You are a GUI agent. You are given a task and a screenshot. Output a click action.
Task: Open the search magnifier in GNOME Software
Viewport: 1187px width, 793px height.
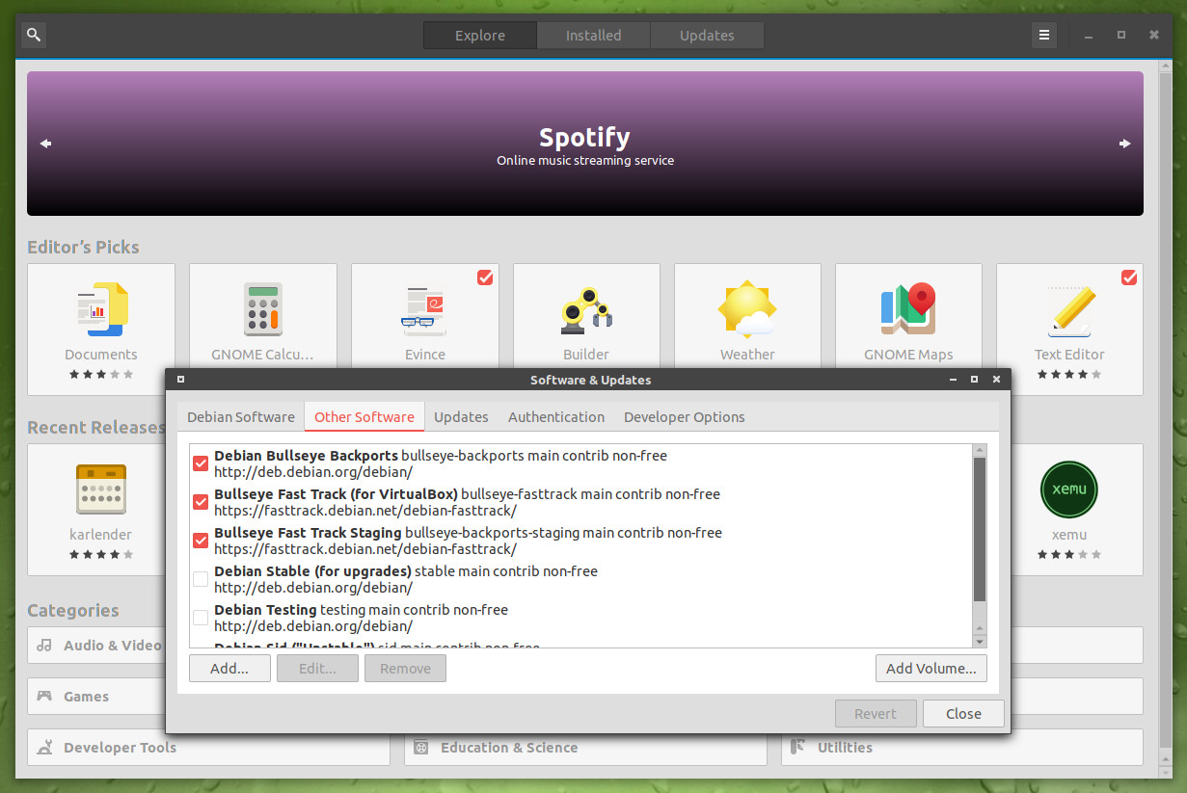coord(34,36)
